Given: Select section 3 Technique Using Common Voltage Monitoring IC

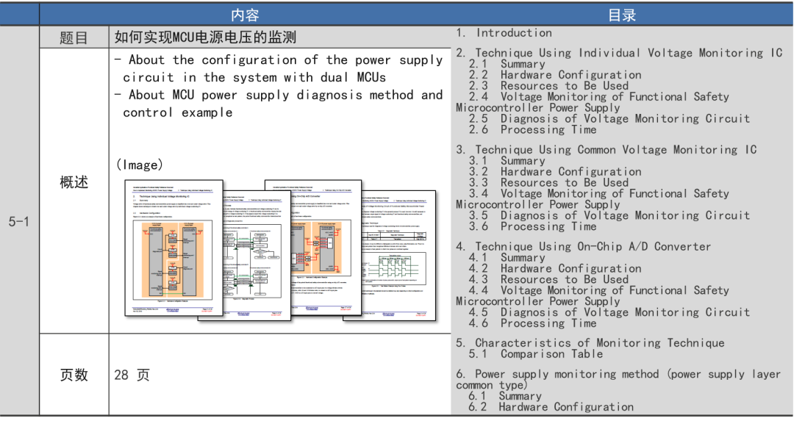Looking at the screenshot, I should click(606, 150).
